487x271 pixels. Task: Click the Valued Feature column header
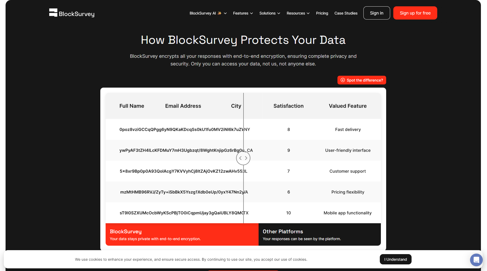click(x=348, y=106)
